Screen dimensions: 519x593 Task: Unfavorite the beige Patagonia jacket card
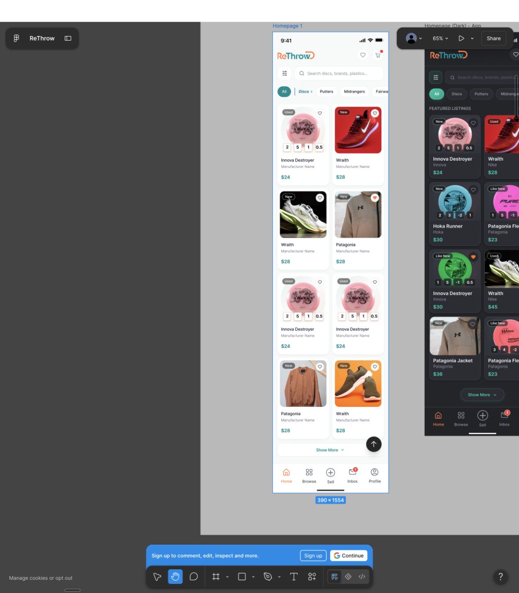[375, 198]
